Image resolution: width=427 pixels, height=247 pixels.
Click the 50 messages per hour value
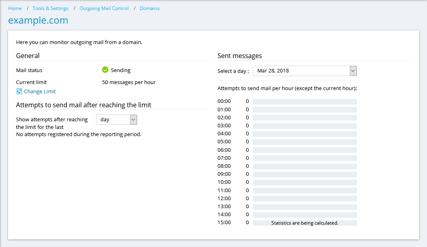coord(129,82)
